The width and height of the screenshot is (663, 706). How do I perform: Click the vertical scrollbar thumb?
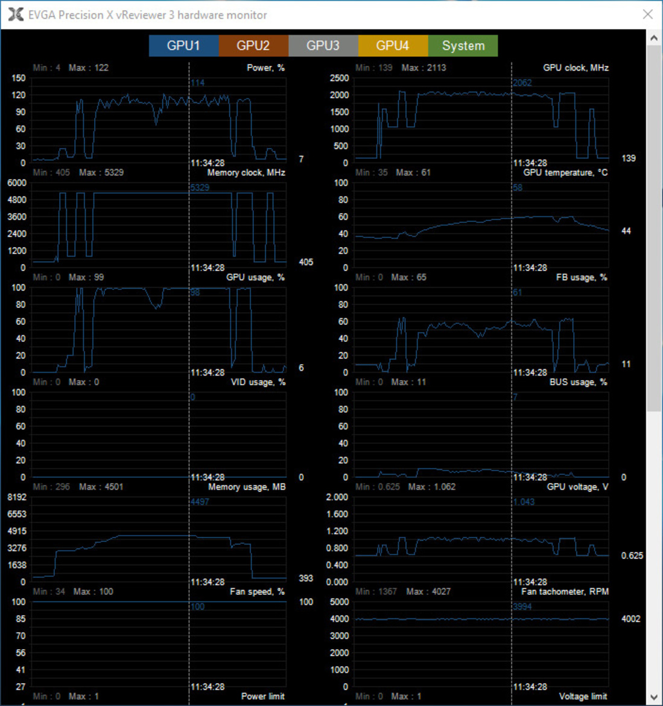(x=654, y=228)
